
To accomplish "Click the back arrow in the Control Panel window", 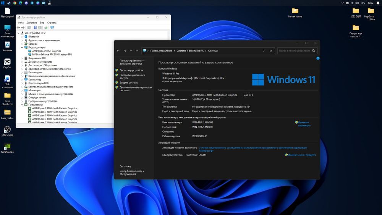I will coord(118,50).
